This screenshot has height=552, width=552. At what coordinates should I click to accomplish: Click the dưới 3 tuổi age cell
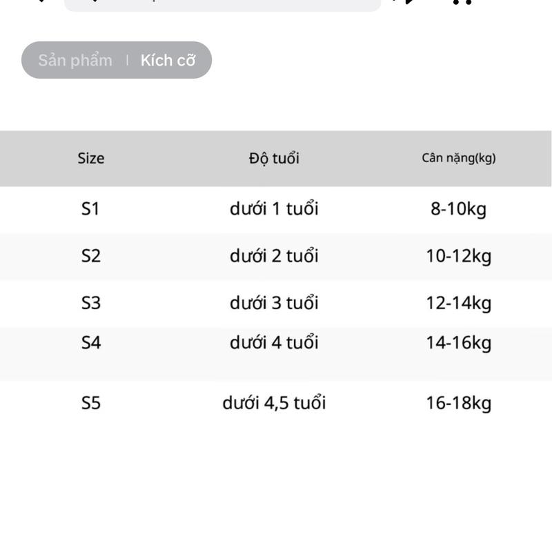coord(274,303)
